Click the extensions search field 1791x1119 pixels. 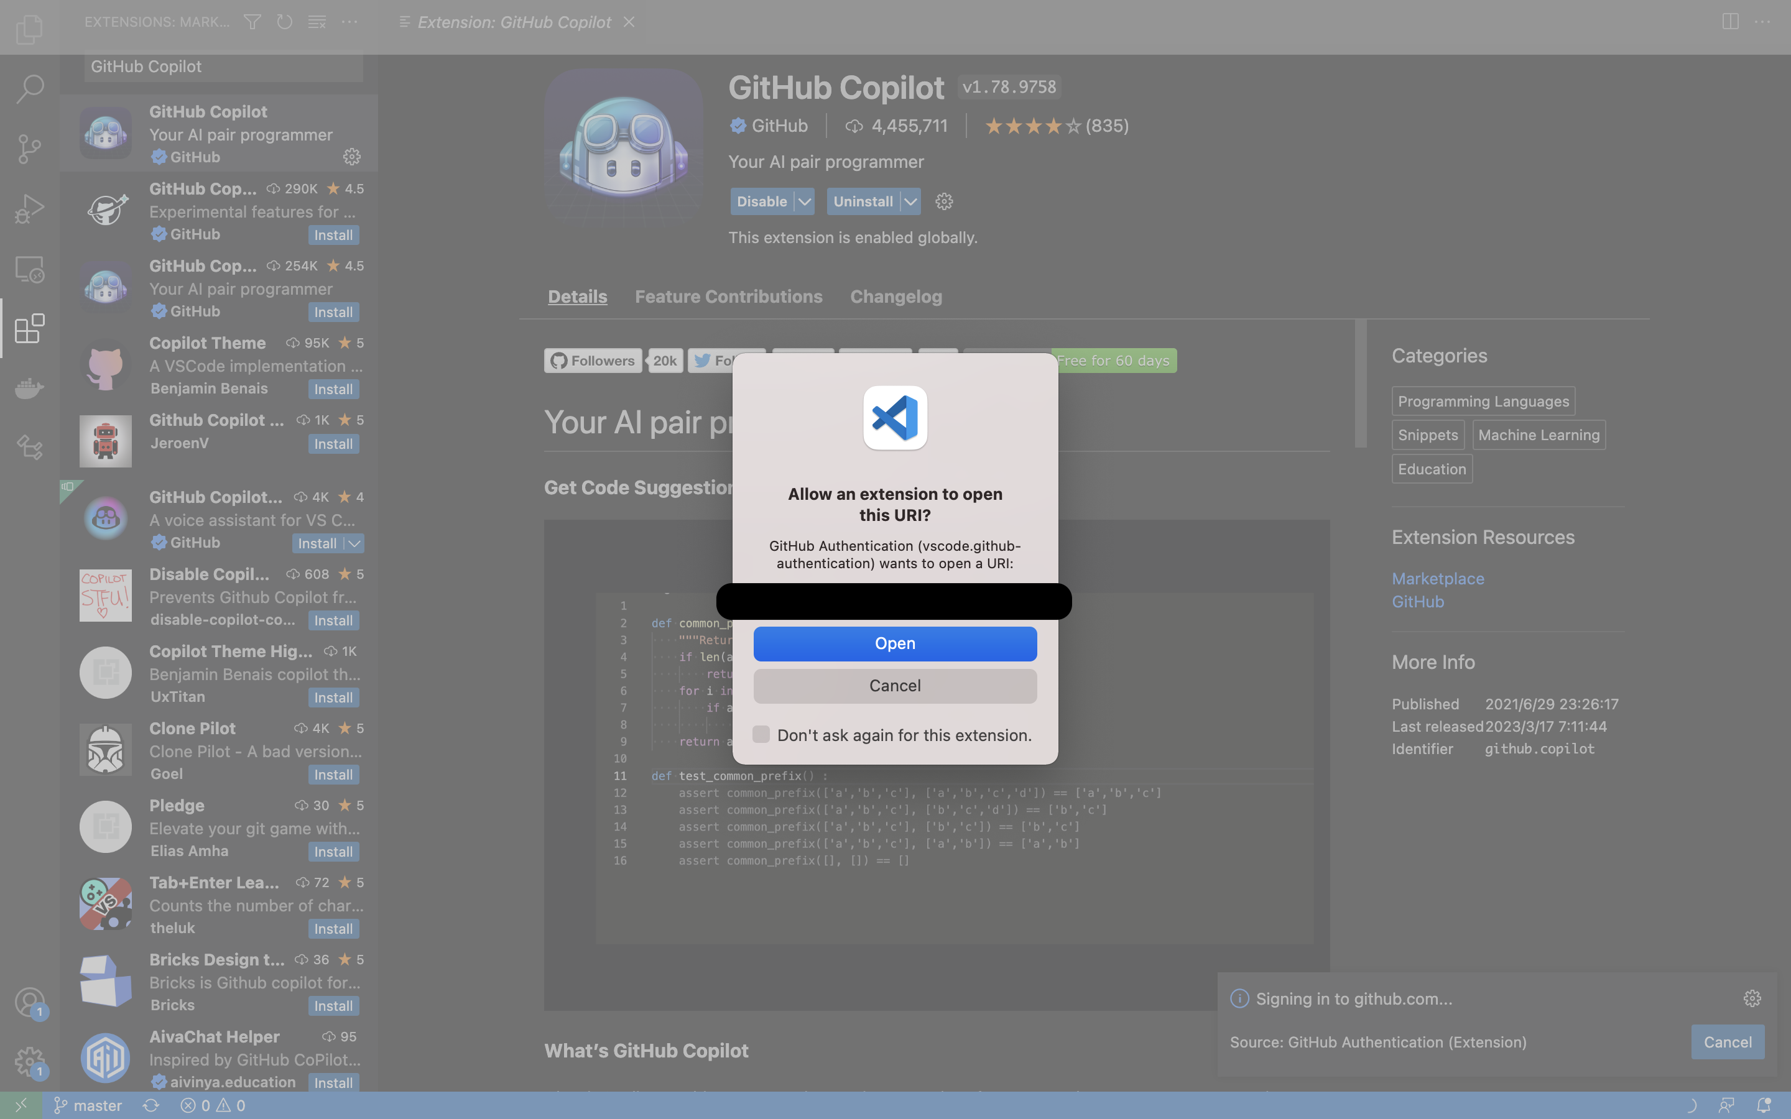coord(223,67)
